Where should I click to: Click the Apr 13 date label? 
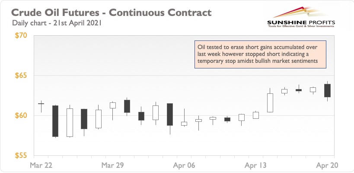pos(255,166)
